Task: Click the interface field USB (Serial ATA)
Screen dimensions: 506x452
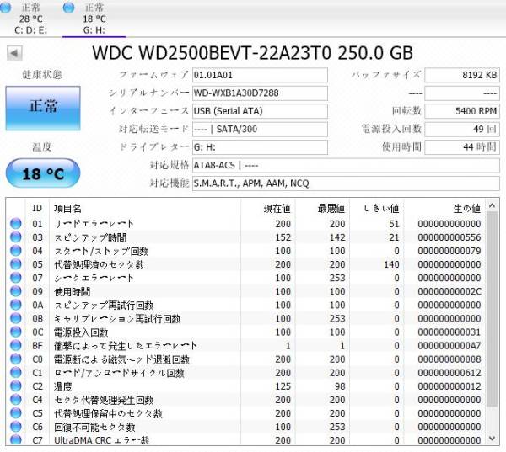Action: [260, 111]
